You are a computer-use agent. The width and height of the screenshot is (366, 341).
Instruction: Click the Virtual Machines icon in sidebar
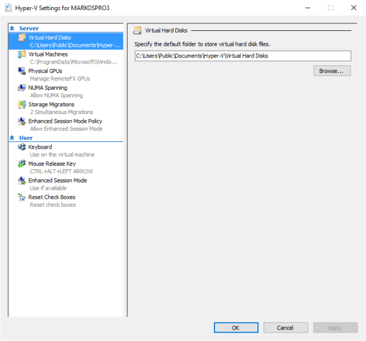point(22,55)
